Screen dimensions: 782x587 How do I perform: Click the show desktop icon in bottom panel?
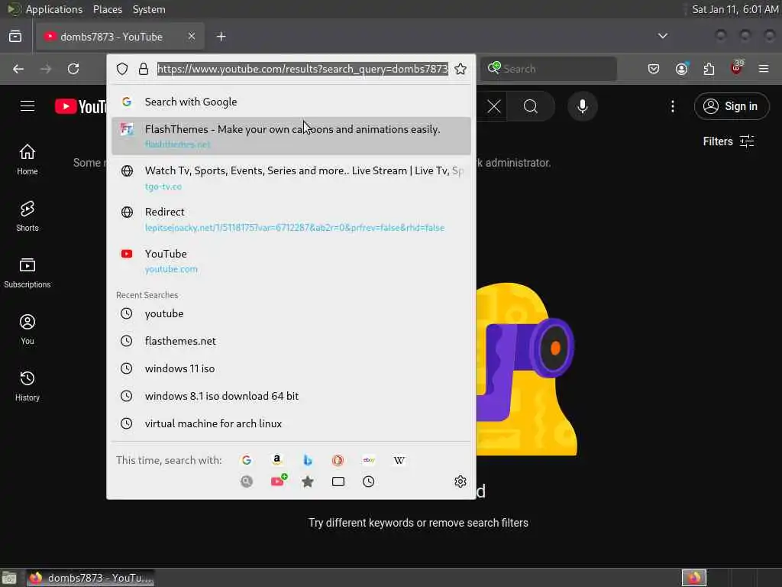[9, 578]
